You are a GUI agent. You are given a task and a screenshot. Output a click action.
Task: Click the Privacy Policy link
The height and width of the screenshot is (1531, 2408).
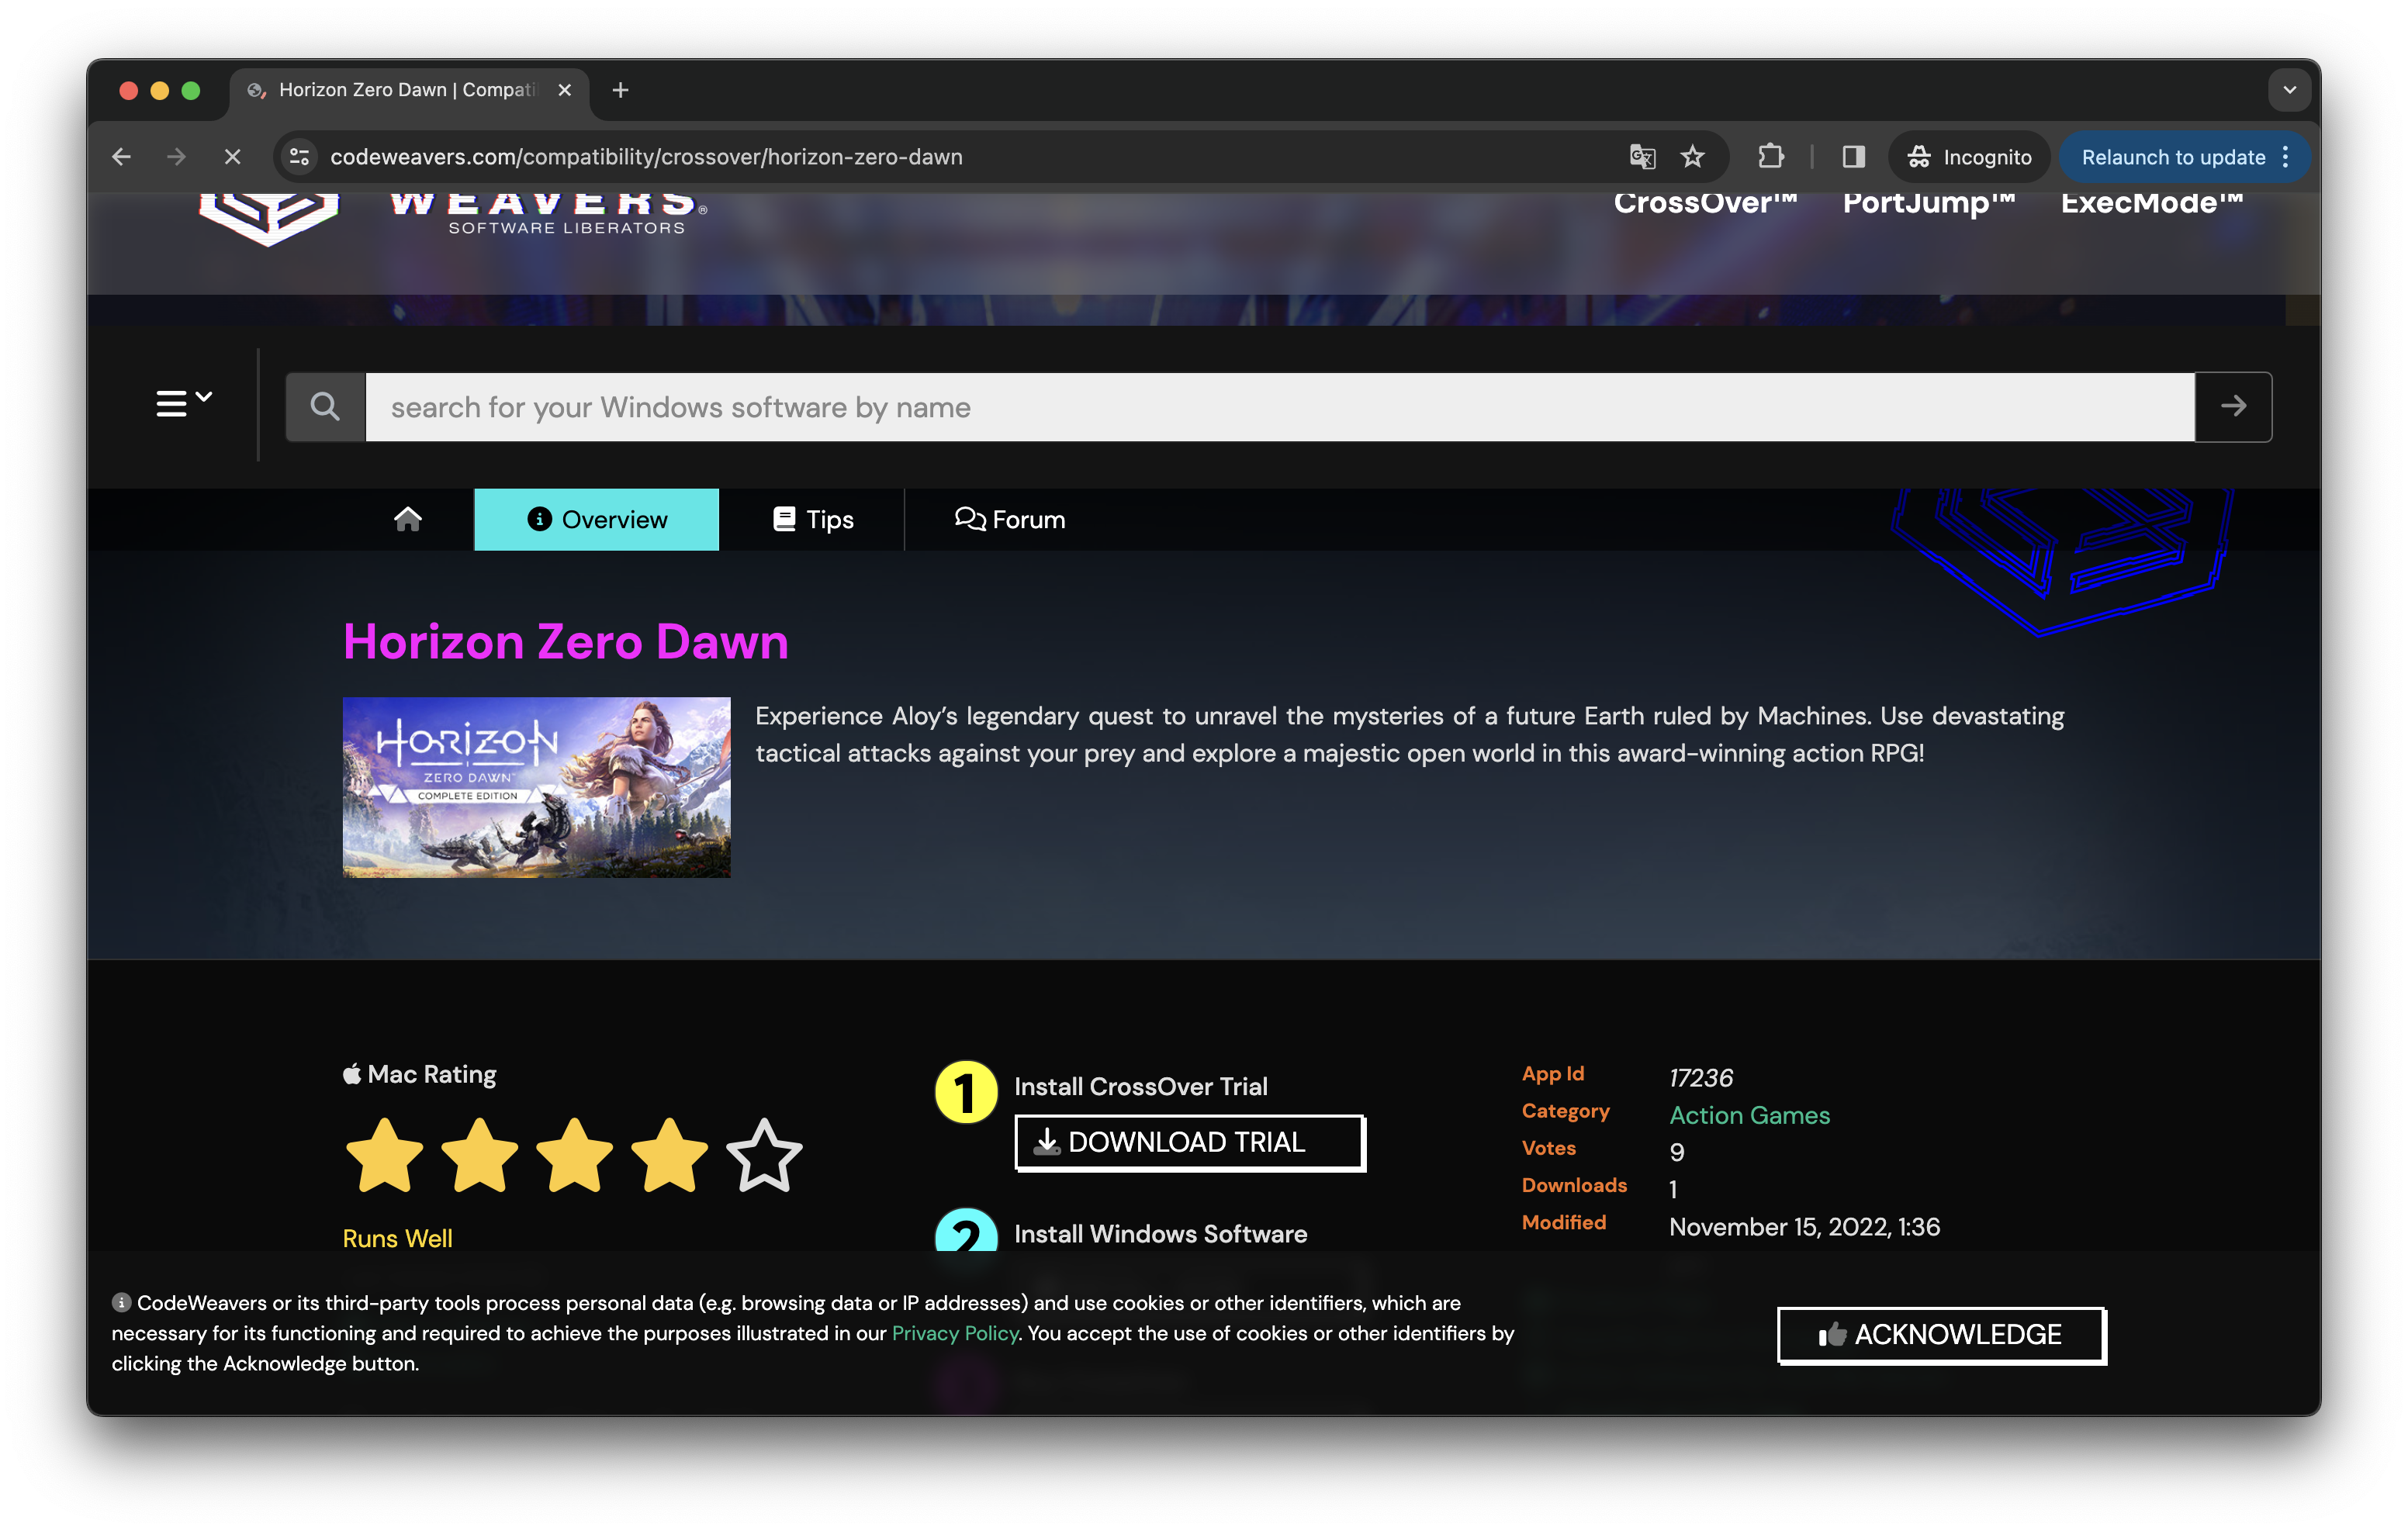pos(953,1332)
